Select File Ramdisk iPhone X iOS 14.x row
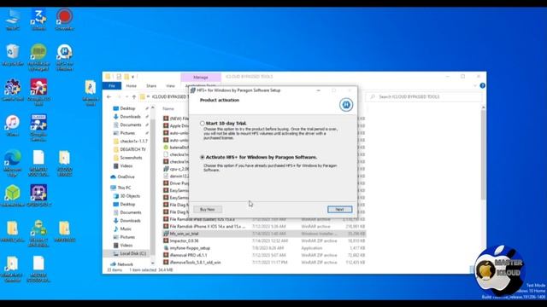The width and height of the screenshot is (547, 307). [x=264, y=227]
